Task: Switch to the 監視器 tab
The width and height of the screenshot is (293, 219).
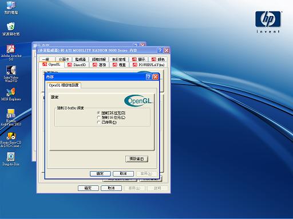Action: (x=80, y=59)
